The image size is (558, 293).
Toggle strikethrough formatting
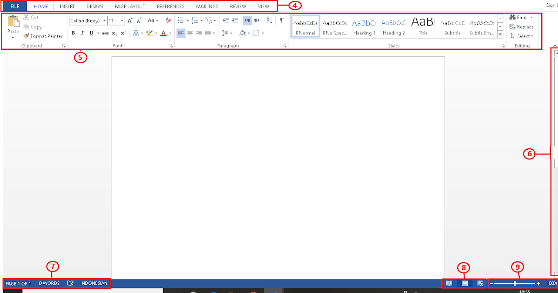(106, 33)
